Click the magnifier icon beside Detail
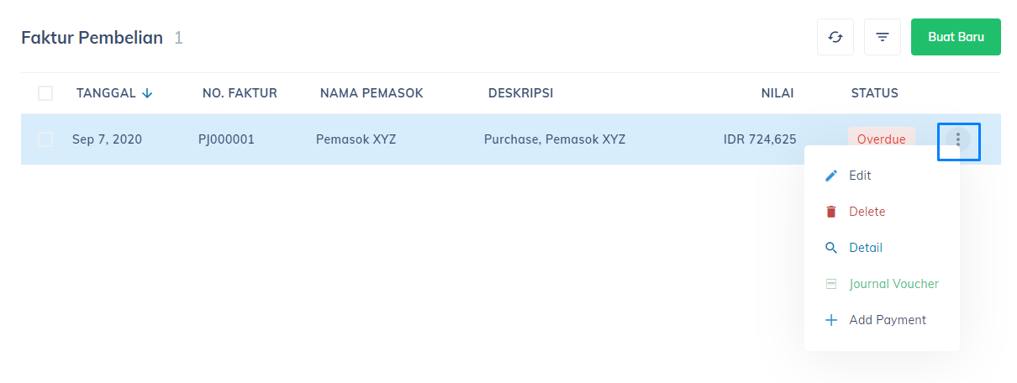1017x383 pixels. click(831, 248)
